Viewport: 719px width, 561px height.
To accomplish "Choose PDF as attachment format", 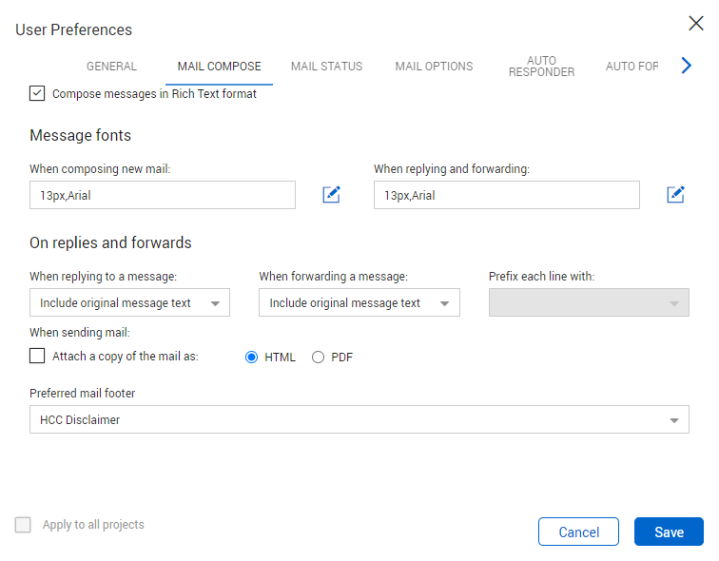I will (x=319, y=358).
